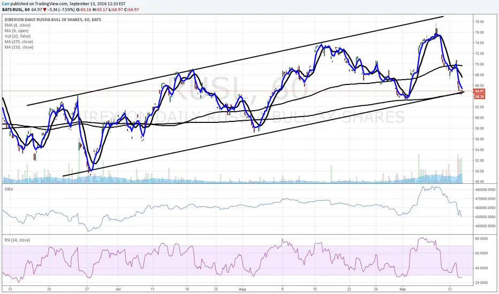Click the 60.00 price axis label
Viewport: 499px width, 294px height.
point(480,118)
